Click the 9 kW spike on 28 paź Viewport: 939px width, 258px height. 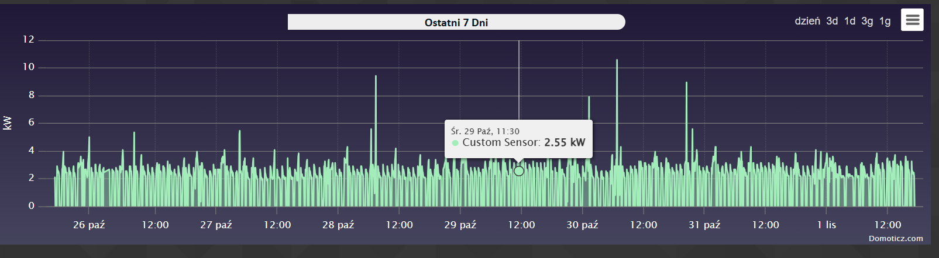(376, 78)
